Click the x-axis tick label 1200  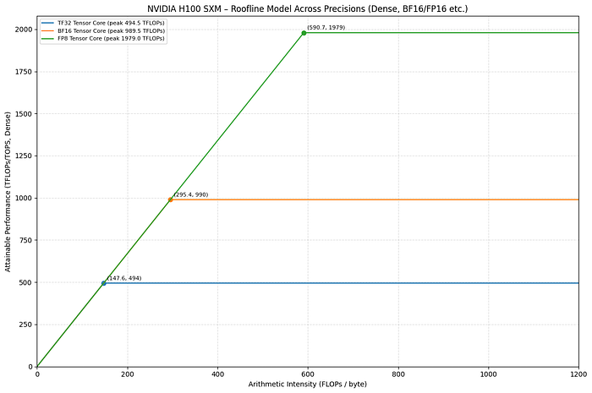tap(578, 374)
